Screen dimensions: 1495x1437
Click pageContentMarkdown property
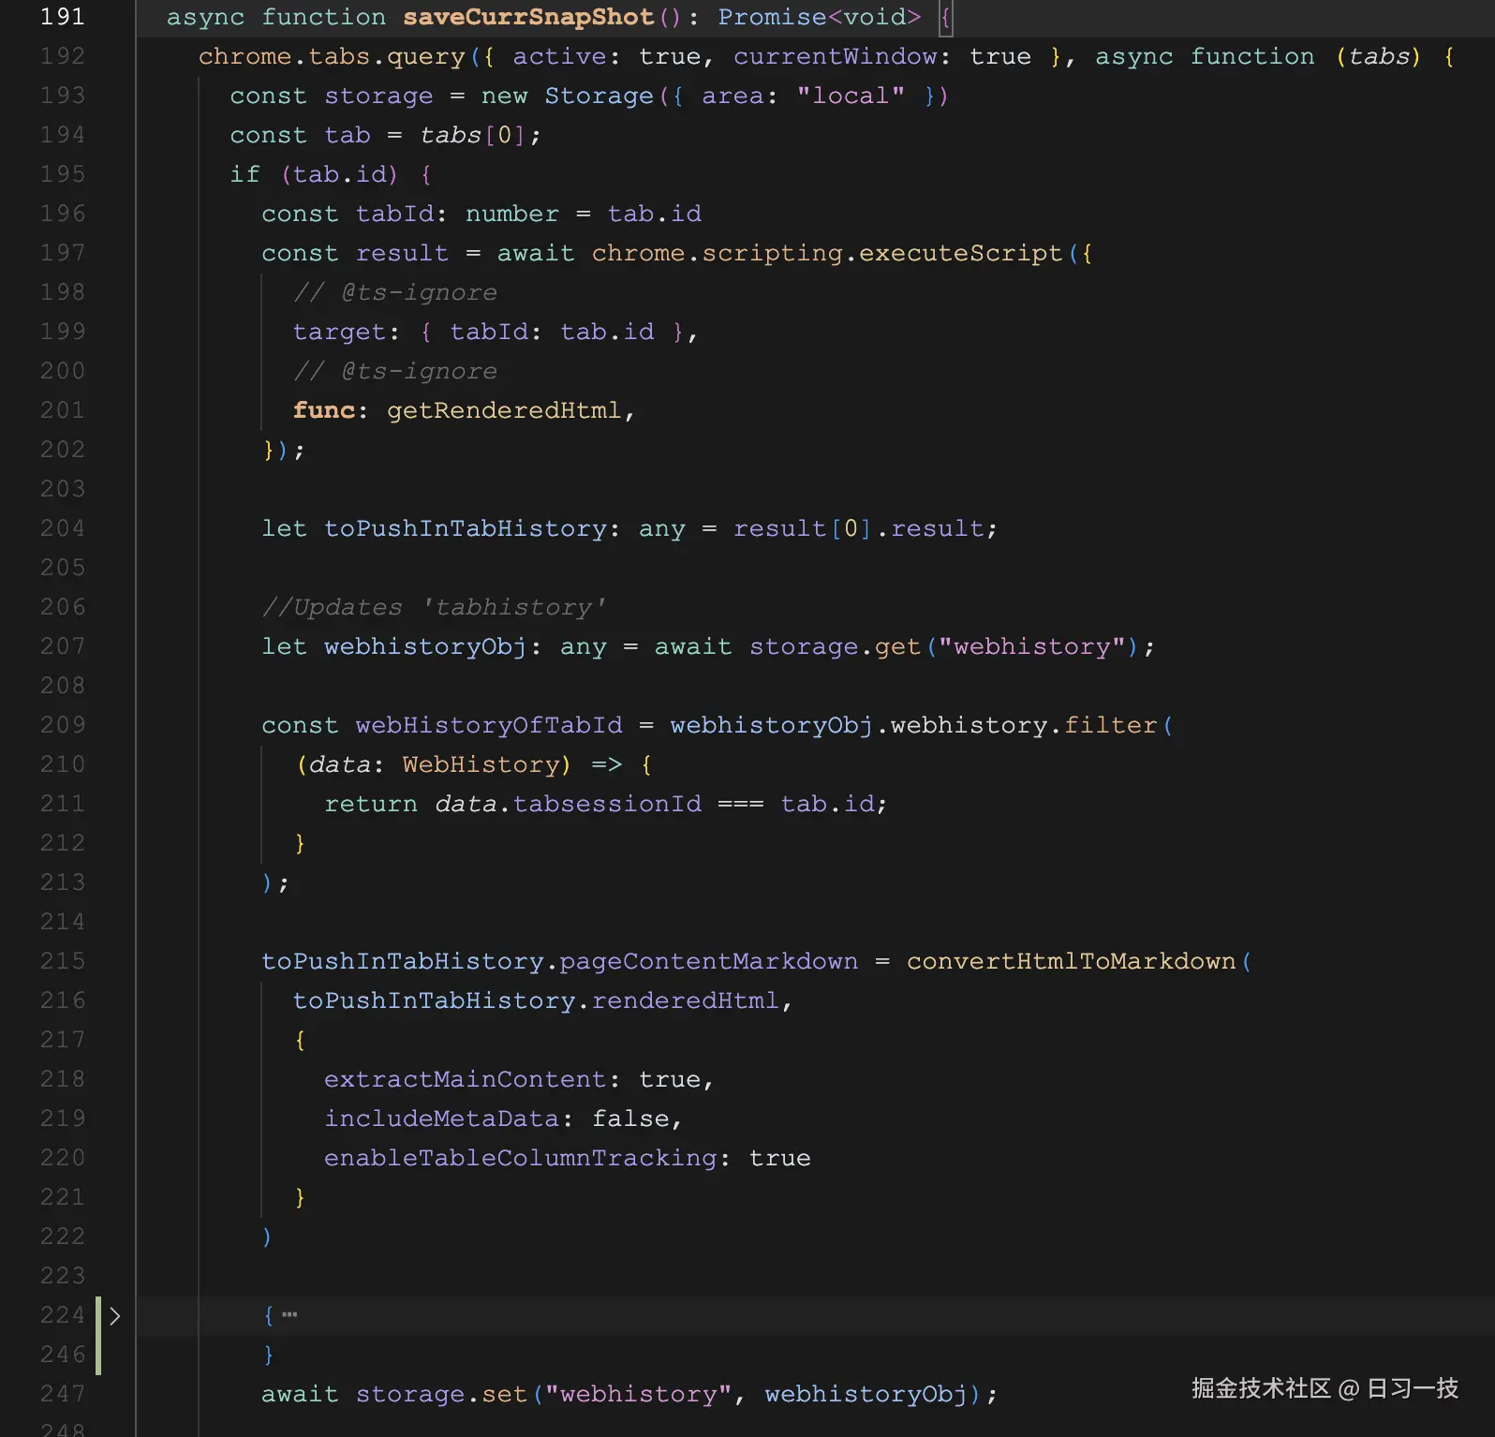click(x=709, y=961)
